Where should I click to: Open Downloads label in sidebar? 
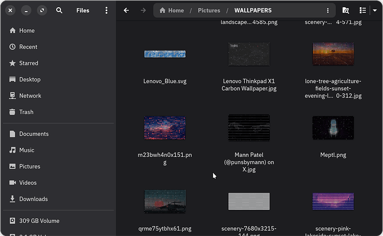33,199
